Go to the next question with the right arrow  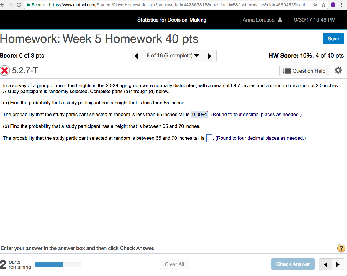tap(210, 56)
